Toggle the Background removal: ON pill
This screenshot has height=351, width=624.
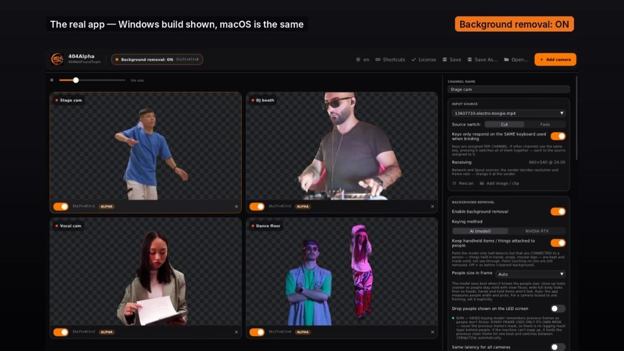157,59
